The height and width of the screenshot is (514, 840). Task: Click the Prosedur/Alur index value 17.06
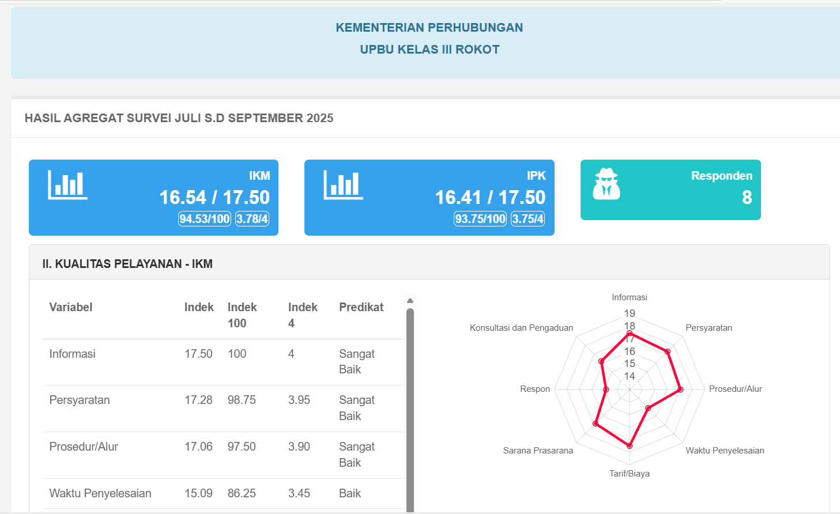198,447
